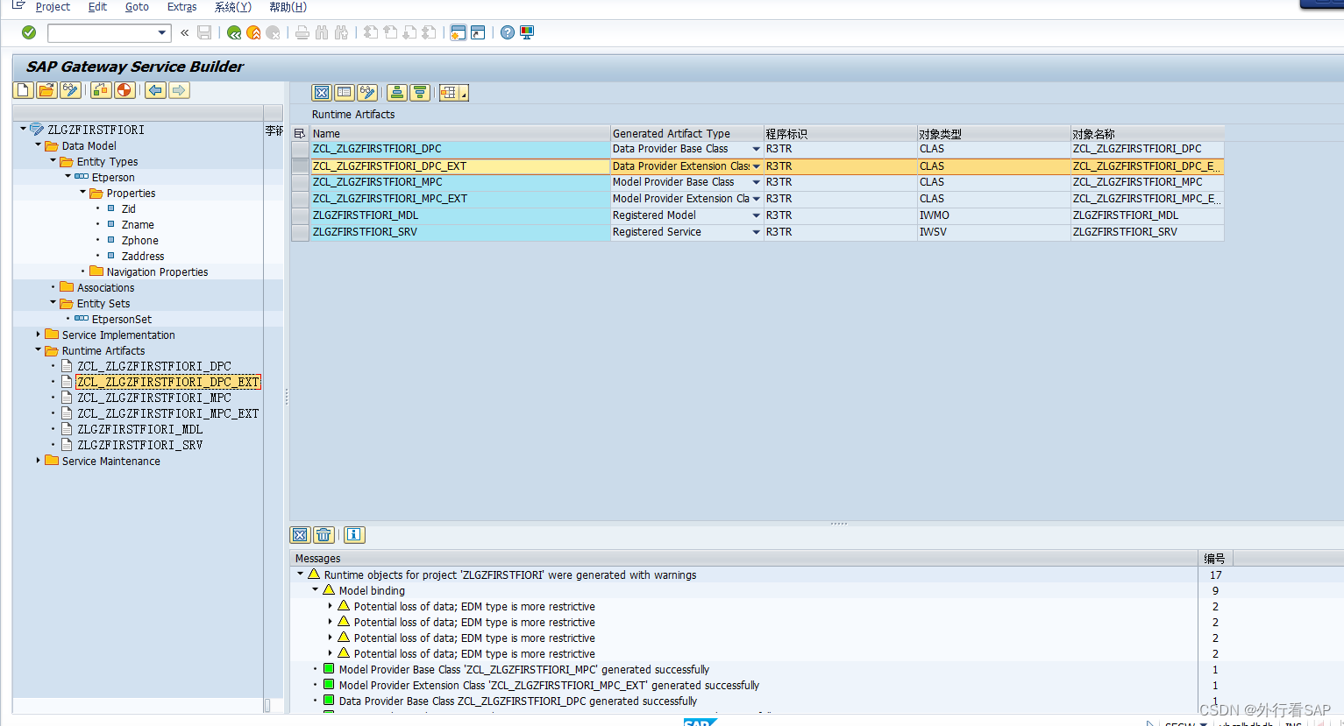
Task: Open the layout dropdown arrow in the grid toolbar
Action: pos(464,94)
